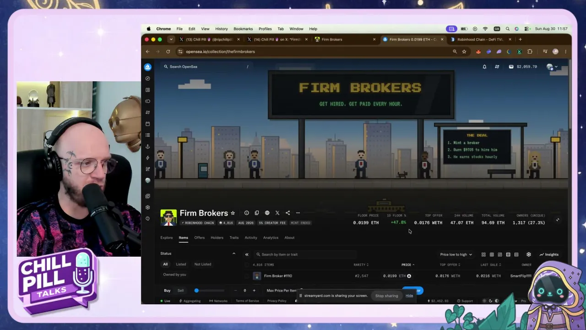Open the Bookmarks menu in macOS menu bar
The image size is (586, 330).
coord(243,29)
